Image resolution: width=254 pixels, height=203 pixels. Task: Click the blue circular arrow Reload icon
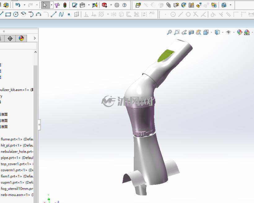pyautogui.click(x=184, y=5)
